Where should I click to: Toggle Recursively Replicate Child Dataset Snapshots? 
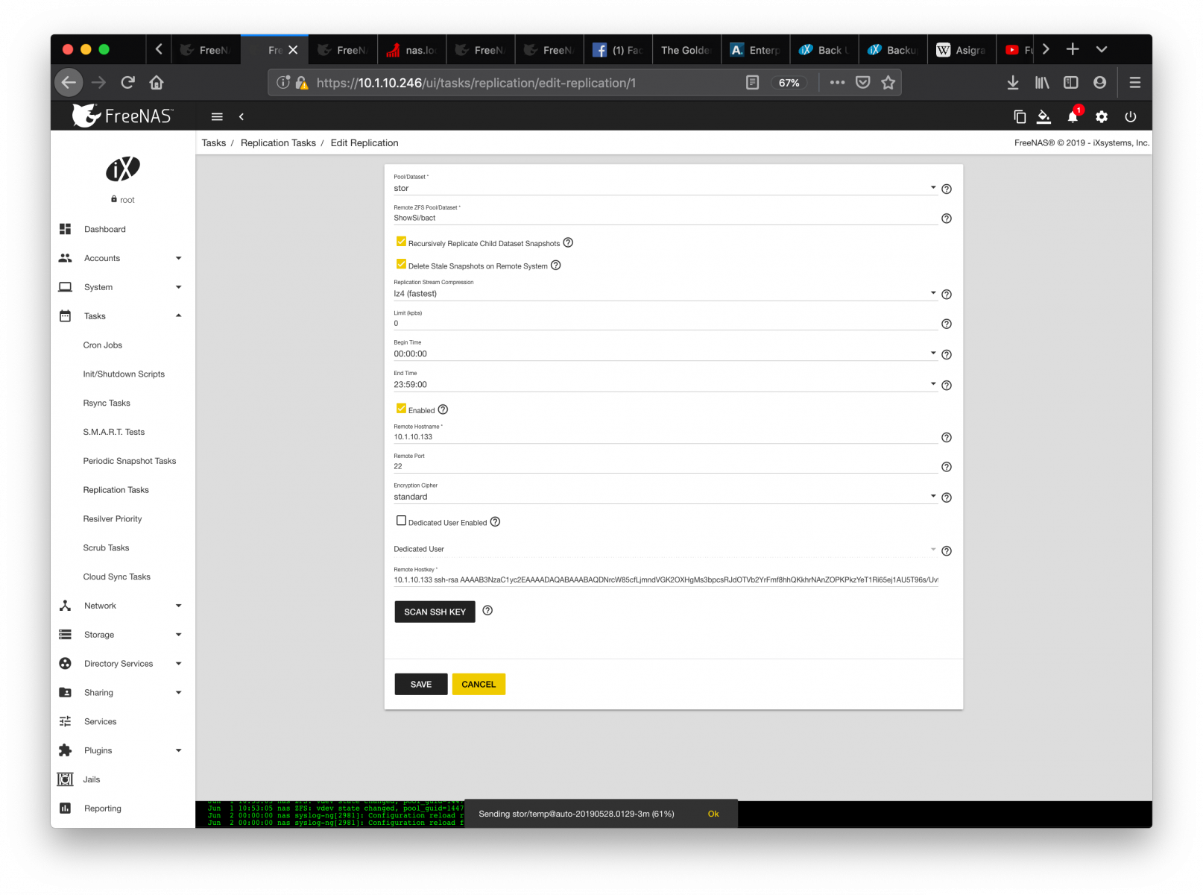coord(401,242)
